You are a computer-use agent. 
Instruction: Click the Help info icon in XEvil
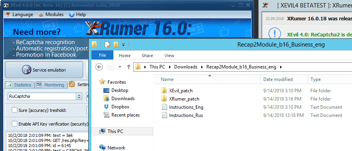click(72, 15)
